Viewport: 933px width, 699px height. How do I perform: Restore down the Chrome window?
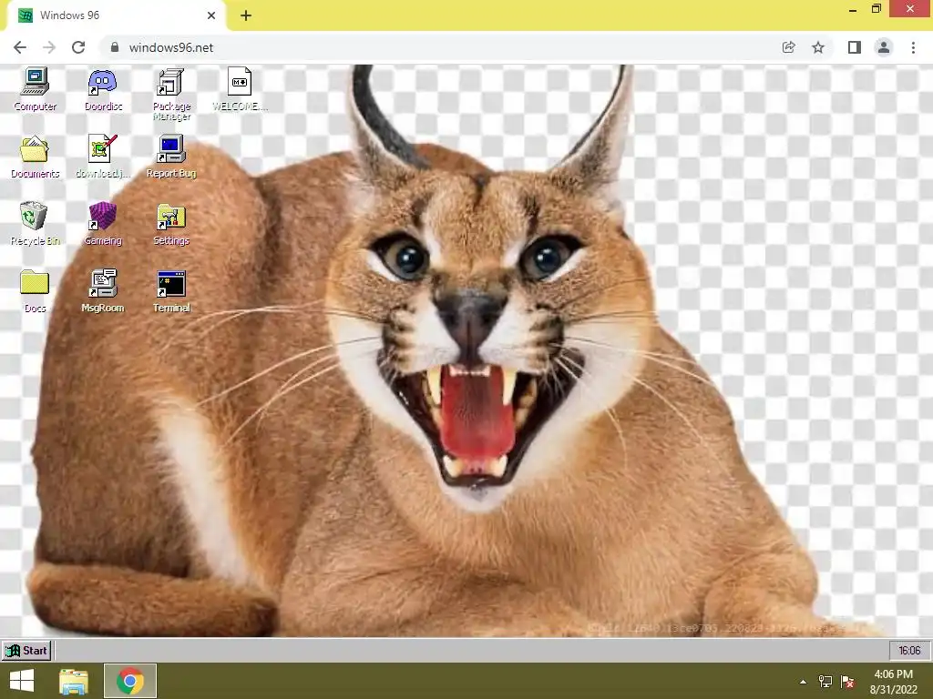pos(876,9)
